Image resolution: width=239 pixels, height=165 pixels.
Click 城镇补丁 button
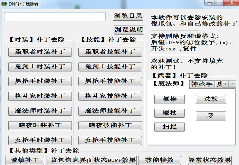tap(25, 161)
